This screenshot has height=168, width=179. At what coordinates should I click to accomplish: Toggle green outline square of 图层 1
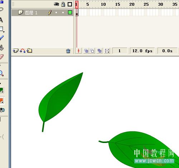pos(70,13)
